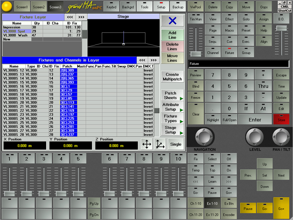Expand the Attribute Setup submenu
Screen dimensions: 293x220
[172, 107]
